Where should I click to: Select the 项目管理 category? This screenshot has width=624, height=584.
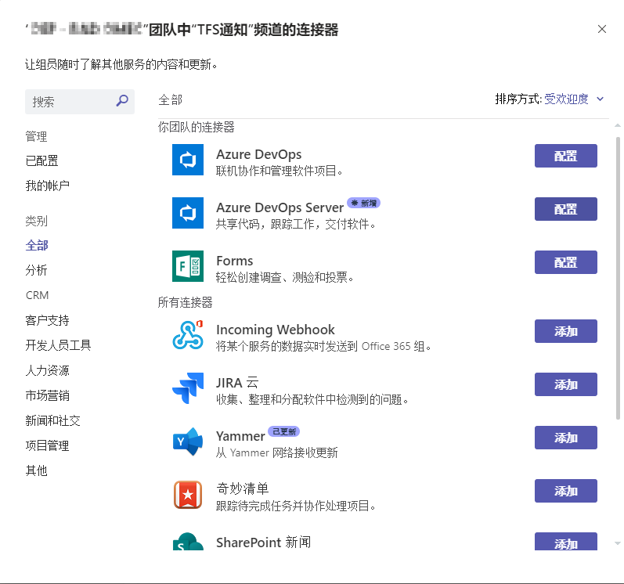(47, 445)
